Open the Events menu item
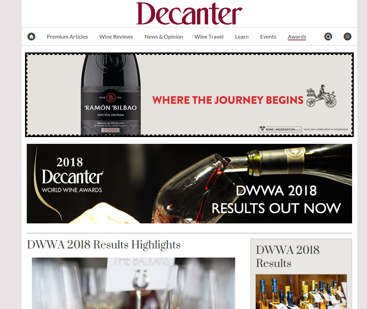367x309 pixels. point(268,37)
